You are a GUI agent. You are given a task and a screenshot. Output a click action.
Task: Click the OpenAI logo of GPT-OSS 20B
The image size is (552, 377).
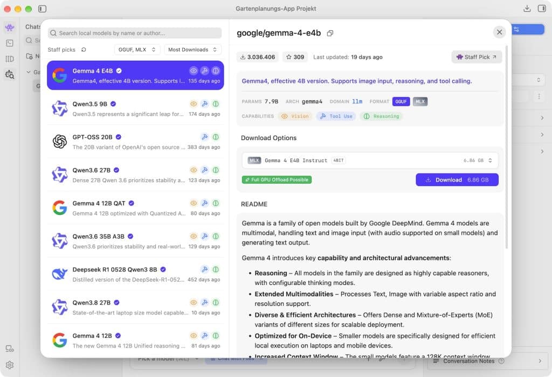(x=59, y=142)
